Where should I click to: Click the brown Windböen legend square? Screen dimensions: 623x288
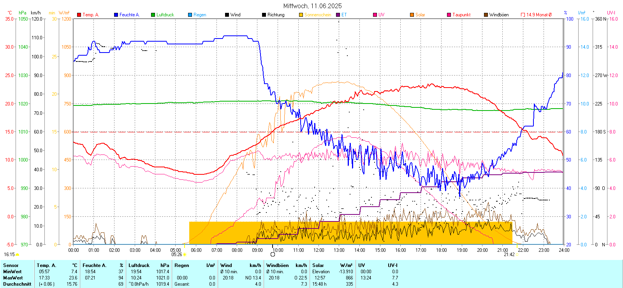486,15
